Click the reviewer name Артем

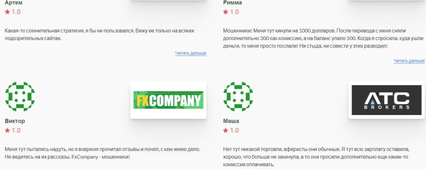(14, 3)
